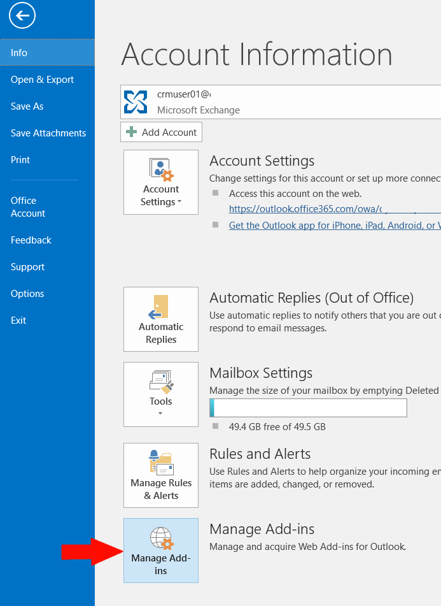The height and width of the screenshot is (606, 441).
Task: Select Print in the backstage menu
Action: point(20,160)
